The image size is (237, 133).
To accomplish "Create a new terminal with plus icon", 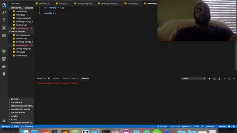I will [x=209, y=79].
